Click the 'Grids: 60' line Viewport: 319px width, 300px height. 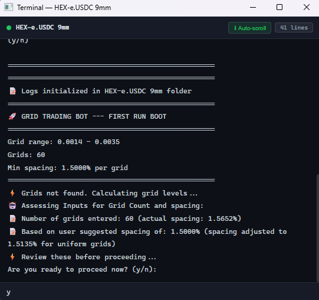point(27,155)
